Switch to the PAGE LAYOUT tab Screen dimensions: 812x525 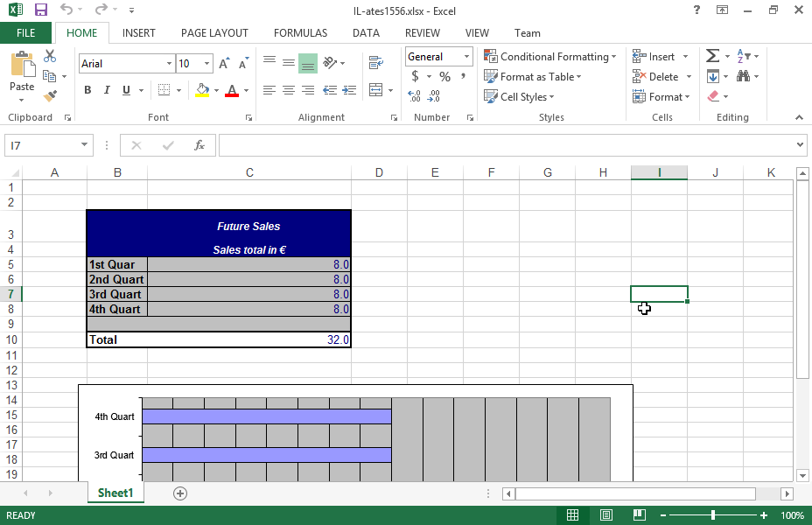(214, 33)
